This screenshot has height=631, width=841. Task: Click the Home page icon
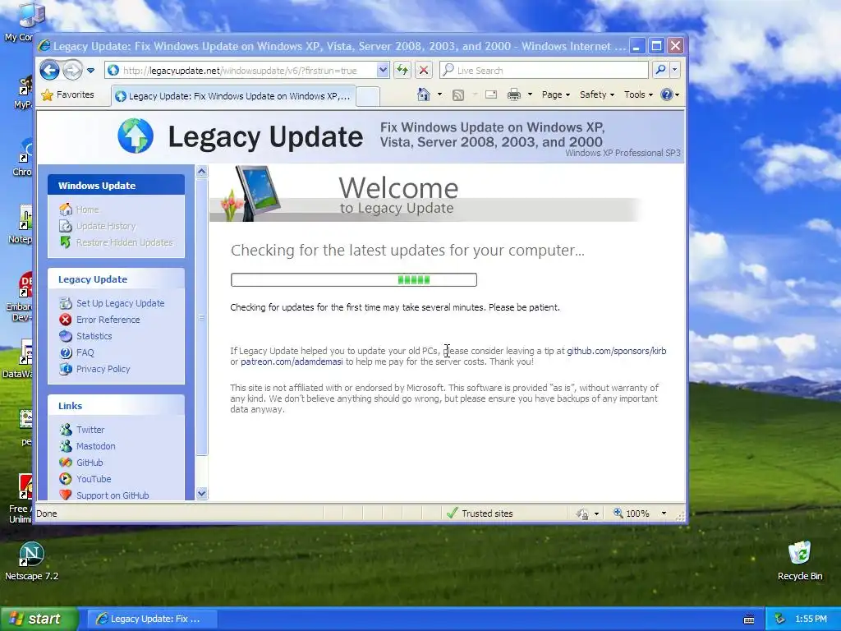424,94
